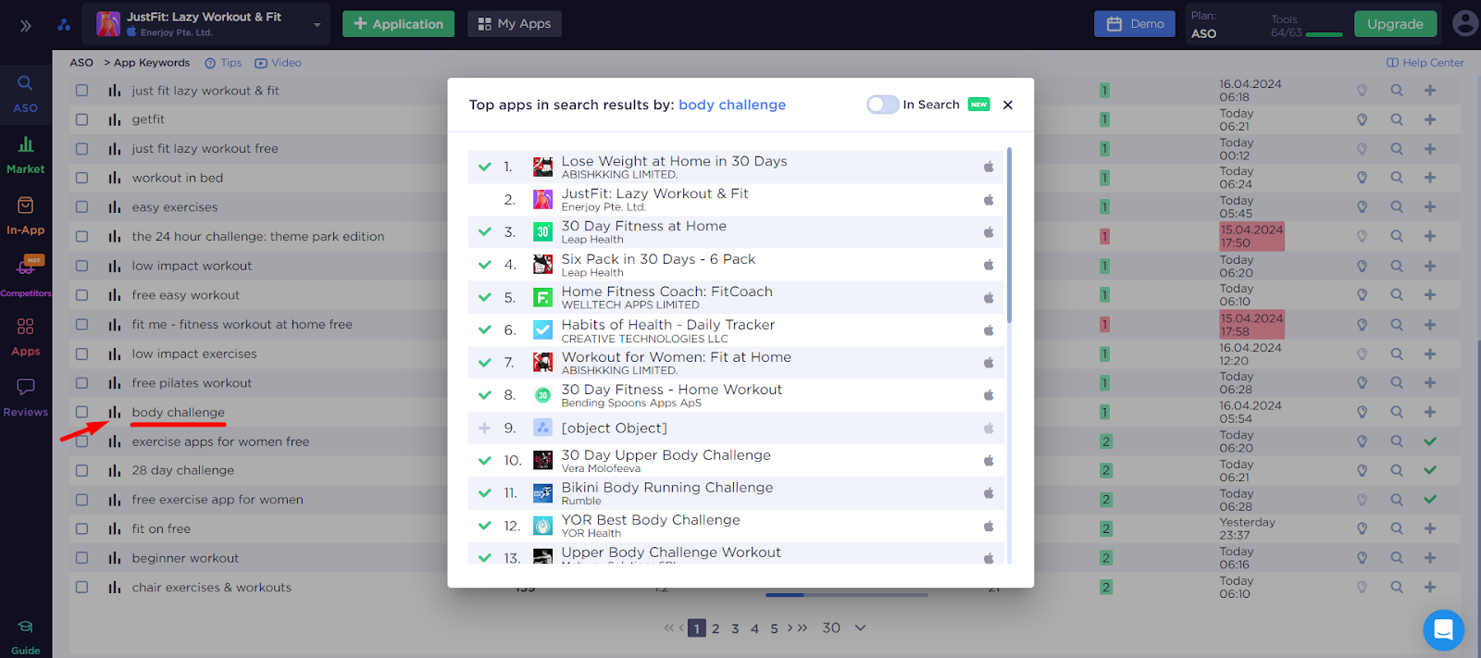Open chart icon for 'free pilates workout' keyword
Image resolution: width=1481 pixels, height=658 pixels.
click(x=115, y=383)
